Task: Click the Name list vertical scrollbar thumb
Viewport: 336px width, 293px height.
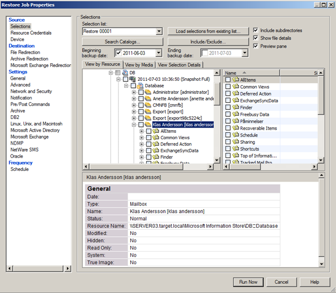Action: (x=321, y=95)
